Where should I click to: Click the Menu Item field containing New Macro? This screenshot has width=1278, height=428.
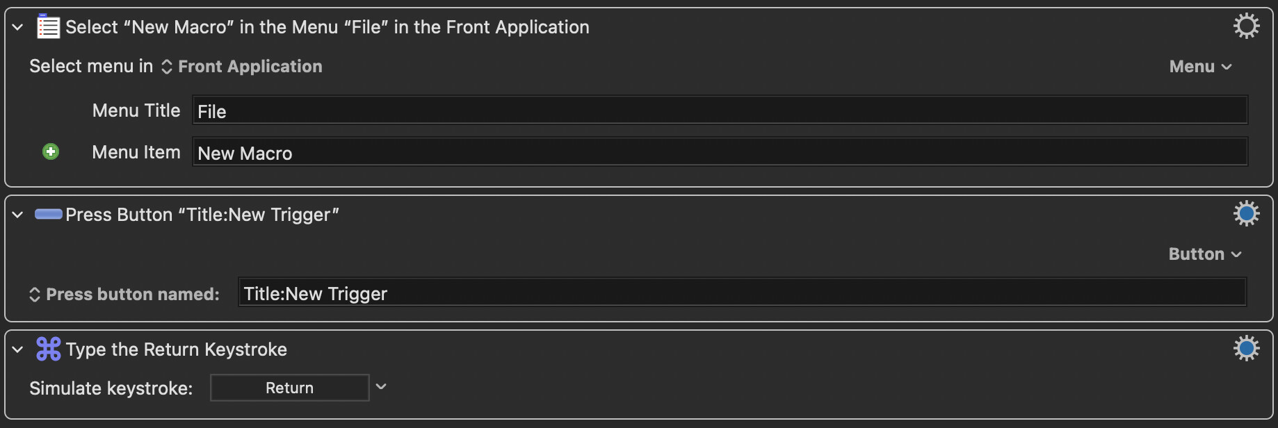click(719, 153)
